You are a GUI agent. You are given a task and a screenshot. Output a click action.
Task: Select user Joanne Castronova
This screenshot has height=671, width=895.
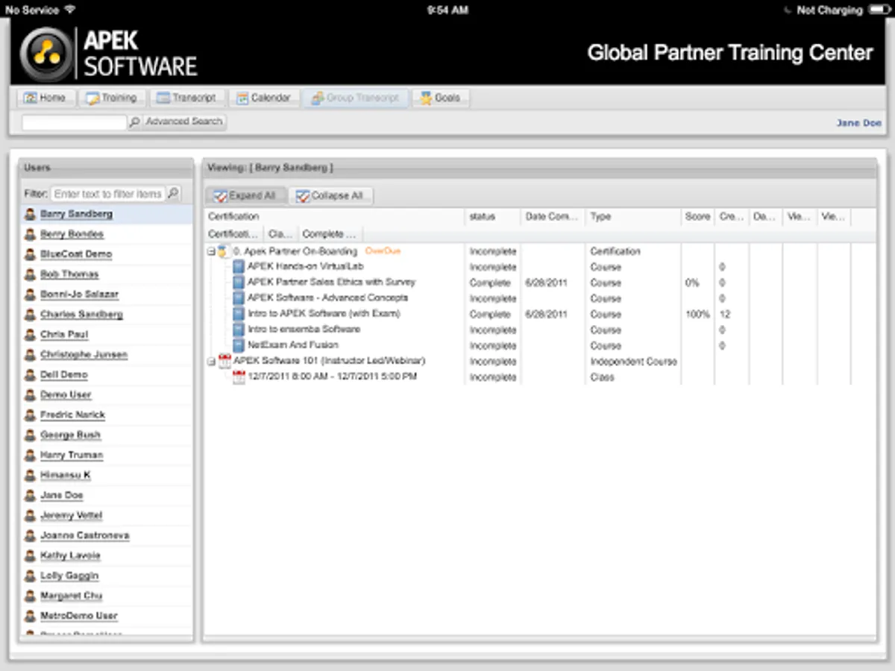pyautogui.click(x=85, y=536)
